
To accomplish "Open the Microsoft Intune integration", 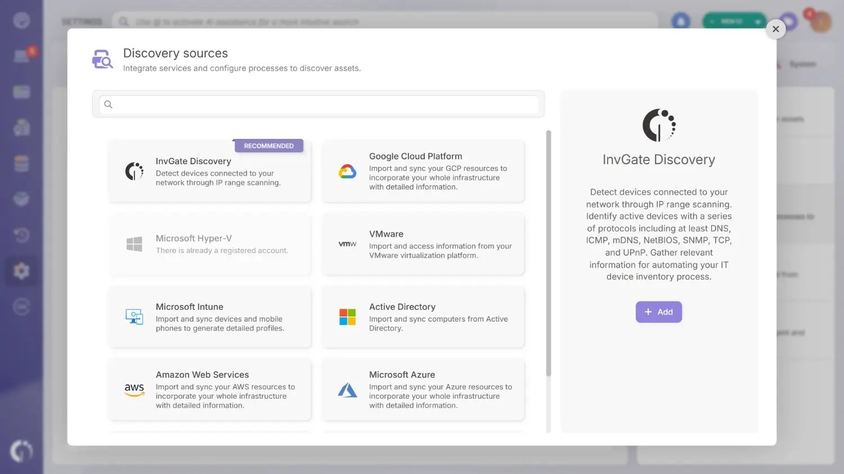I will [x=209, y=317].
